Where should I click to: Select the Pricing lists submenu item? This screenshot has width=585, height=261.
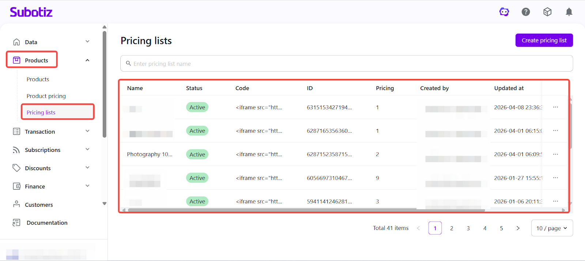[41, 113]
